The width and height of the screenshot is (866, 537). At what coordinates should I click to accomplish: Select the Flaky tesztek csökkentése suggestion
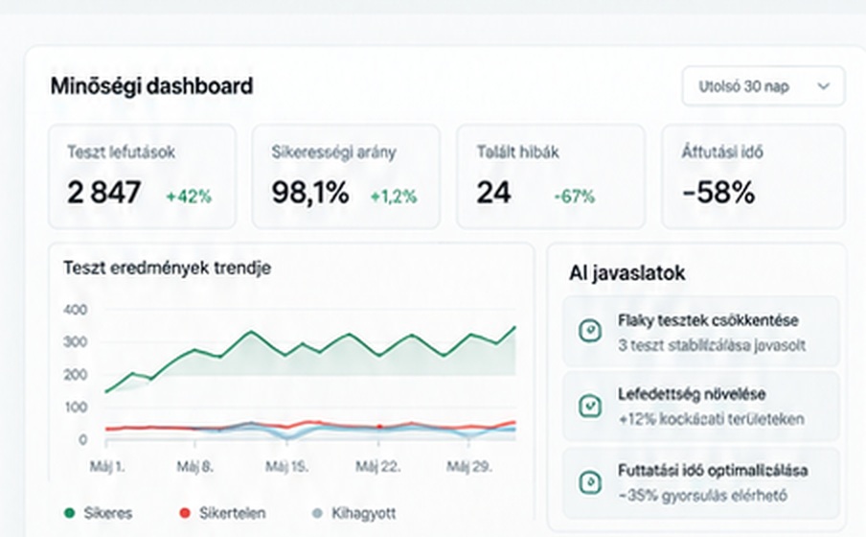(x=701, y=331)
